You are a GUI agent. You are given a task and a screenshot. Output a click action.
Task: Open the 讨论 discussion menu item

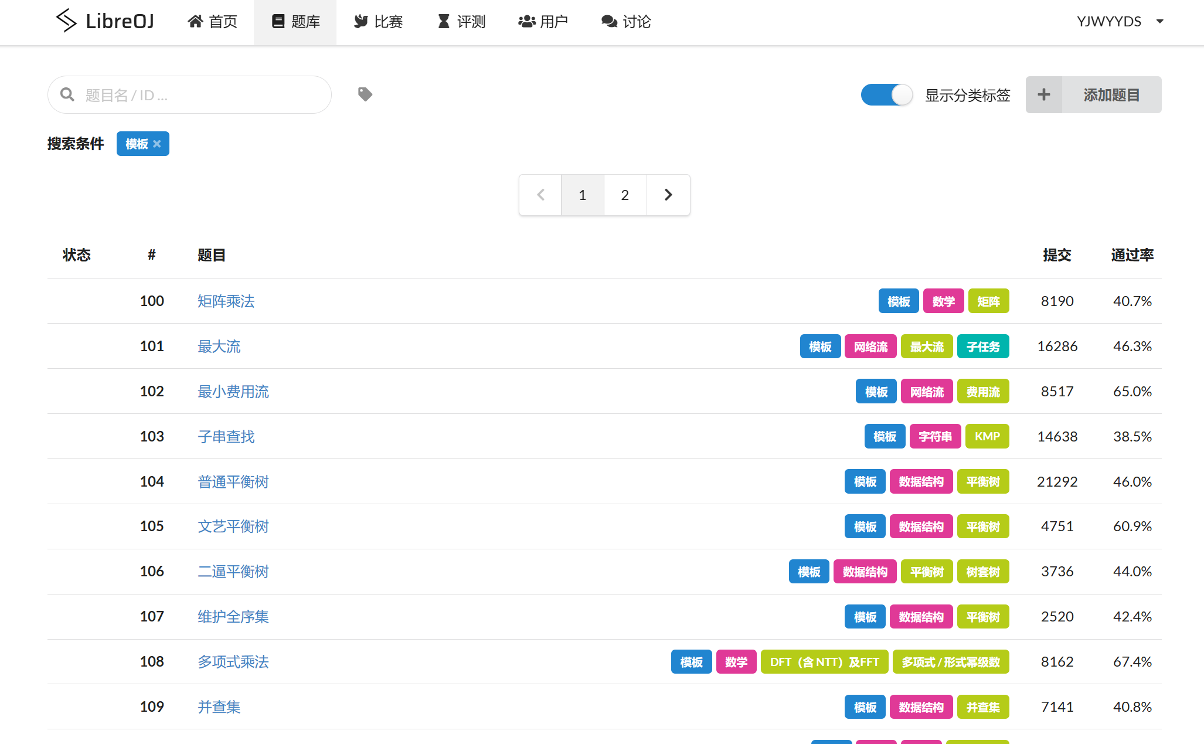click(x=626, y=22)
